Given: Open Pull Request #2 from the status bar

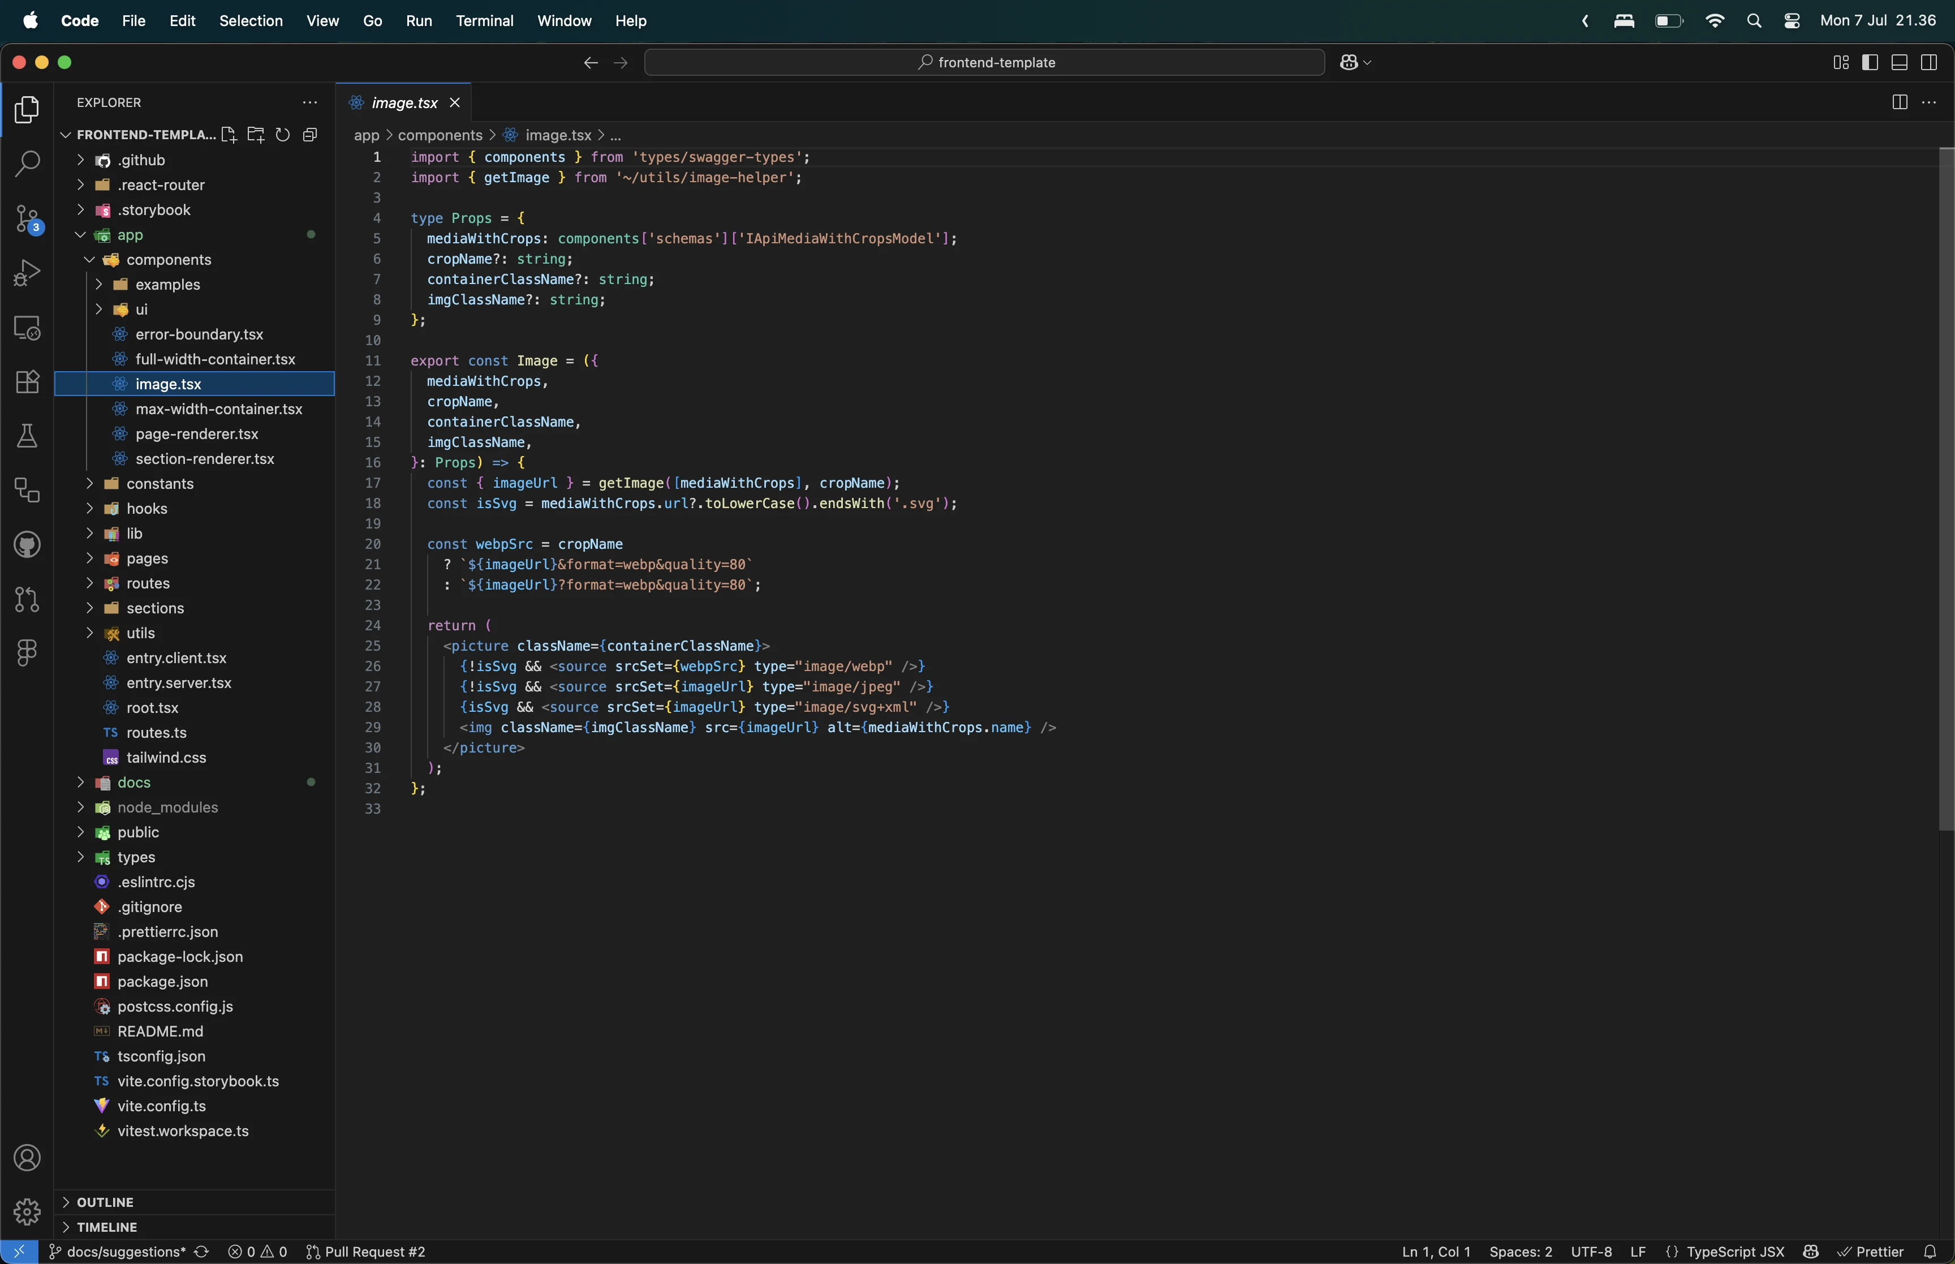Looking at the screenshot, I should coord(368,1251).
